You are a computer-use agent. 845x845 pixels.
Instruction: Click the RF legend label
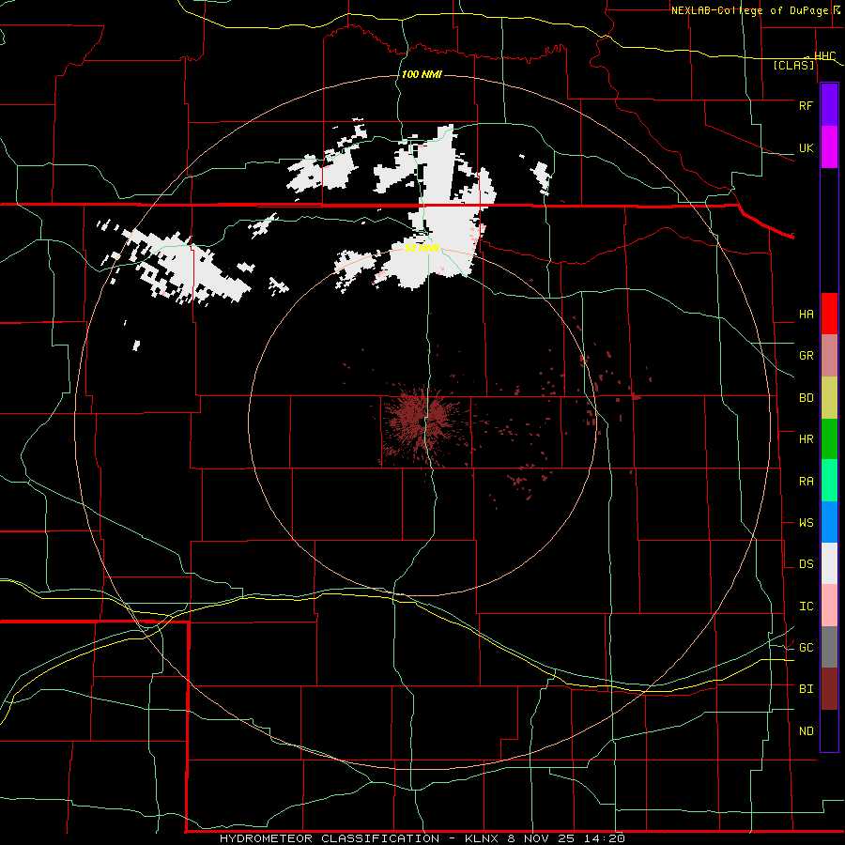coord(806,105)
